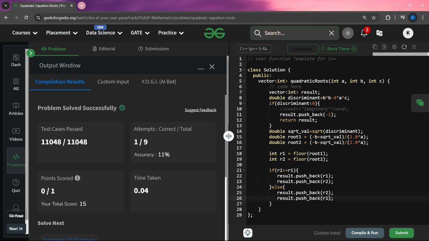The height and width of the screenshot is (241, 429).
Task: Toggle light theme sun button
Action: [347, 33]
